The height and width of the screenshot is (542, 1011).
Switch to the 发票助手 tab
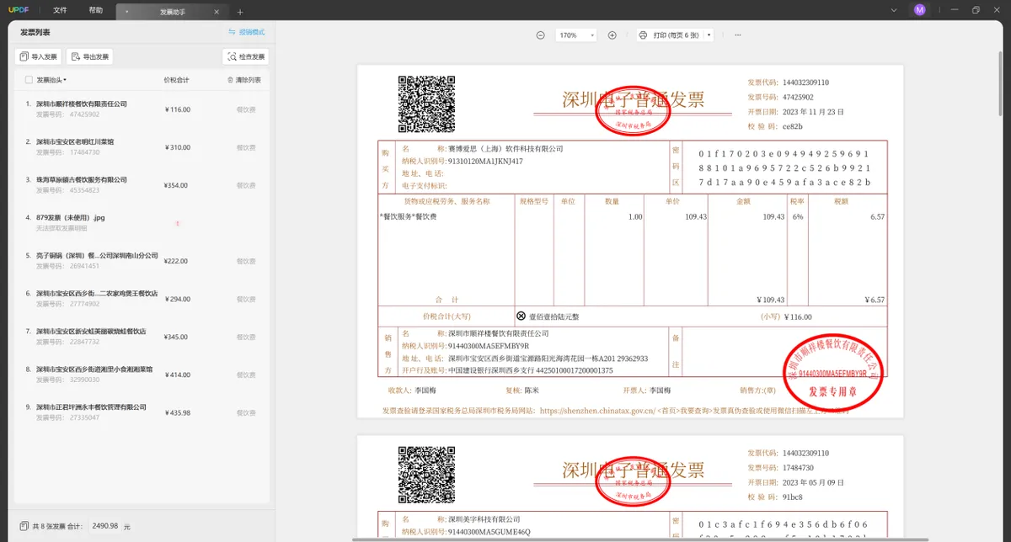click(173, 12)
